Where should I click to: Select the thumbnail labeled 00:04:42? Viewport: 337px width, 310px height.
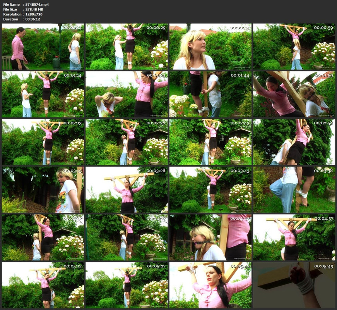pos(210,238)
